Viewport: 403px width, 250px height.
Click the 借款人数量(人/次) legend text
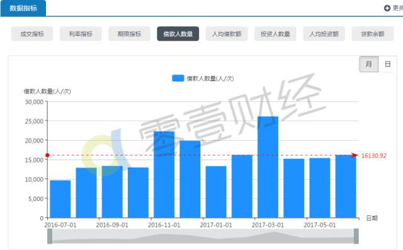click(210, 79)
